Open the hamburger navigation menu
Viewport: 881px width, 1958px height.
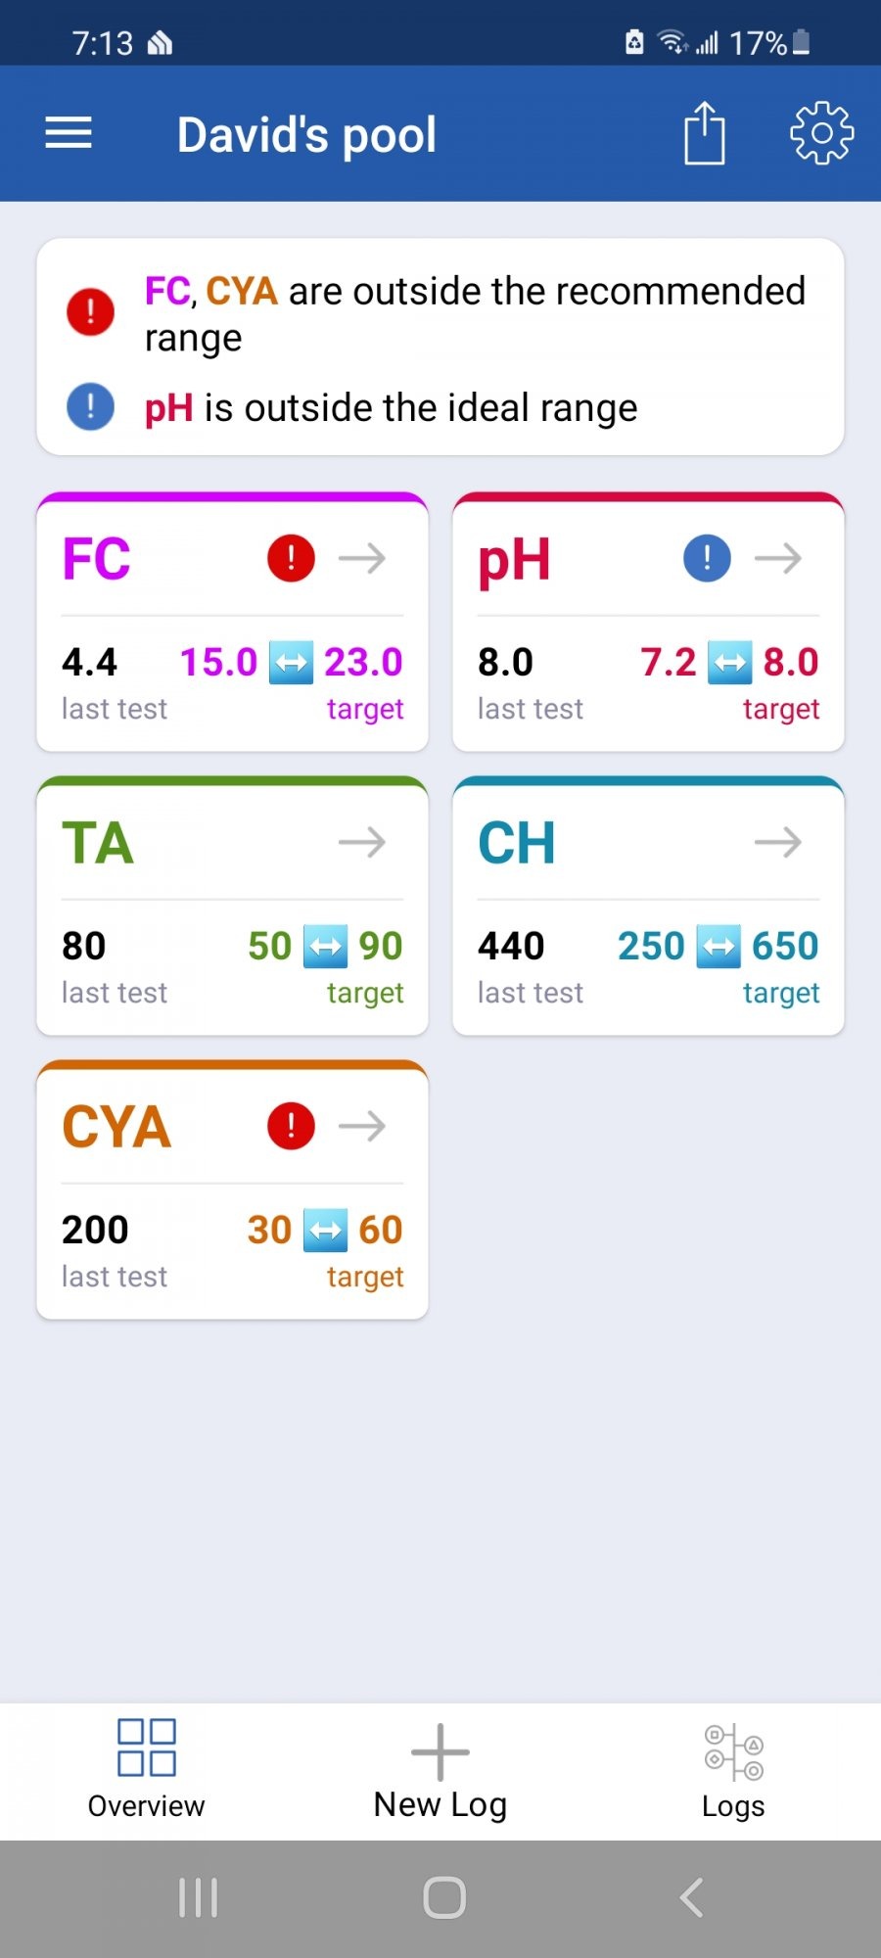pos(69,133)
